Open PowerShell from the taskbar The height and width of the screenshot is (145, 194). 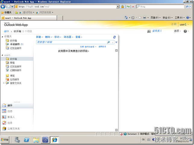[27, 140]
